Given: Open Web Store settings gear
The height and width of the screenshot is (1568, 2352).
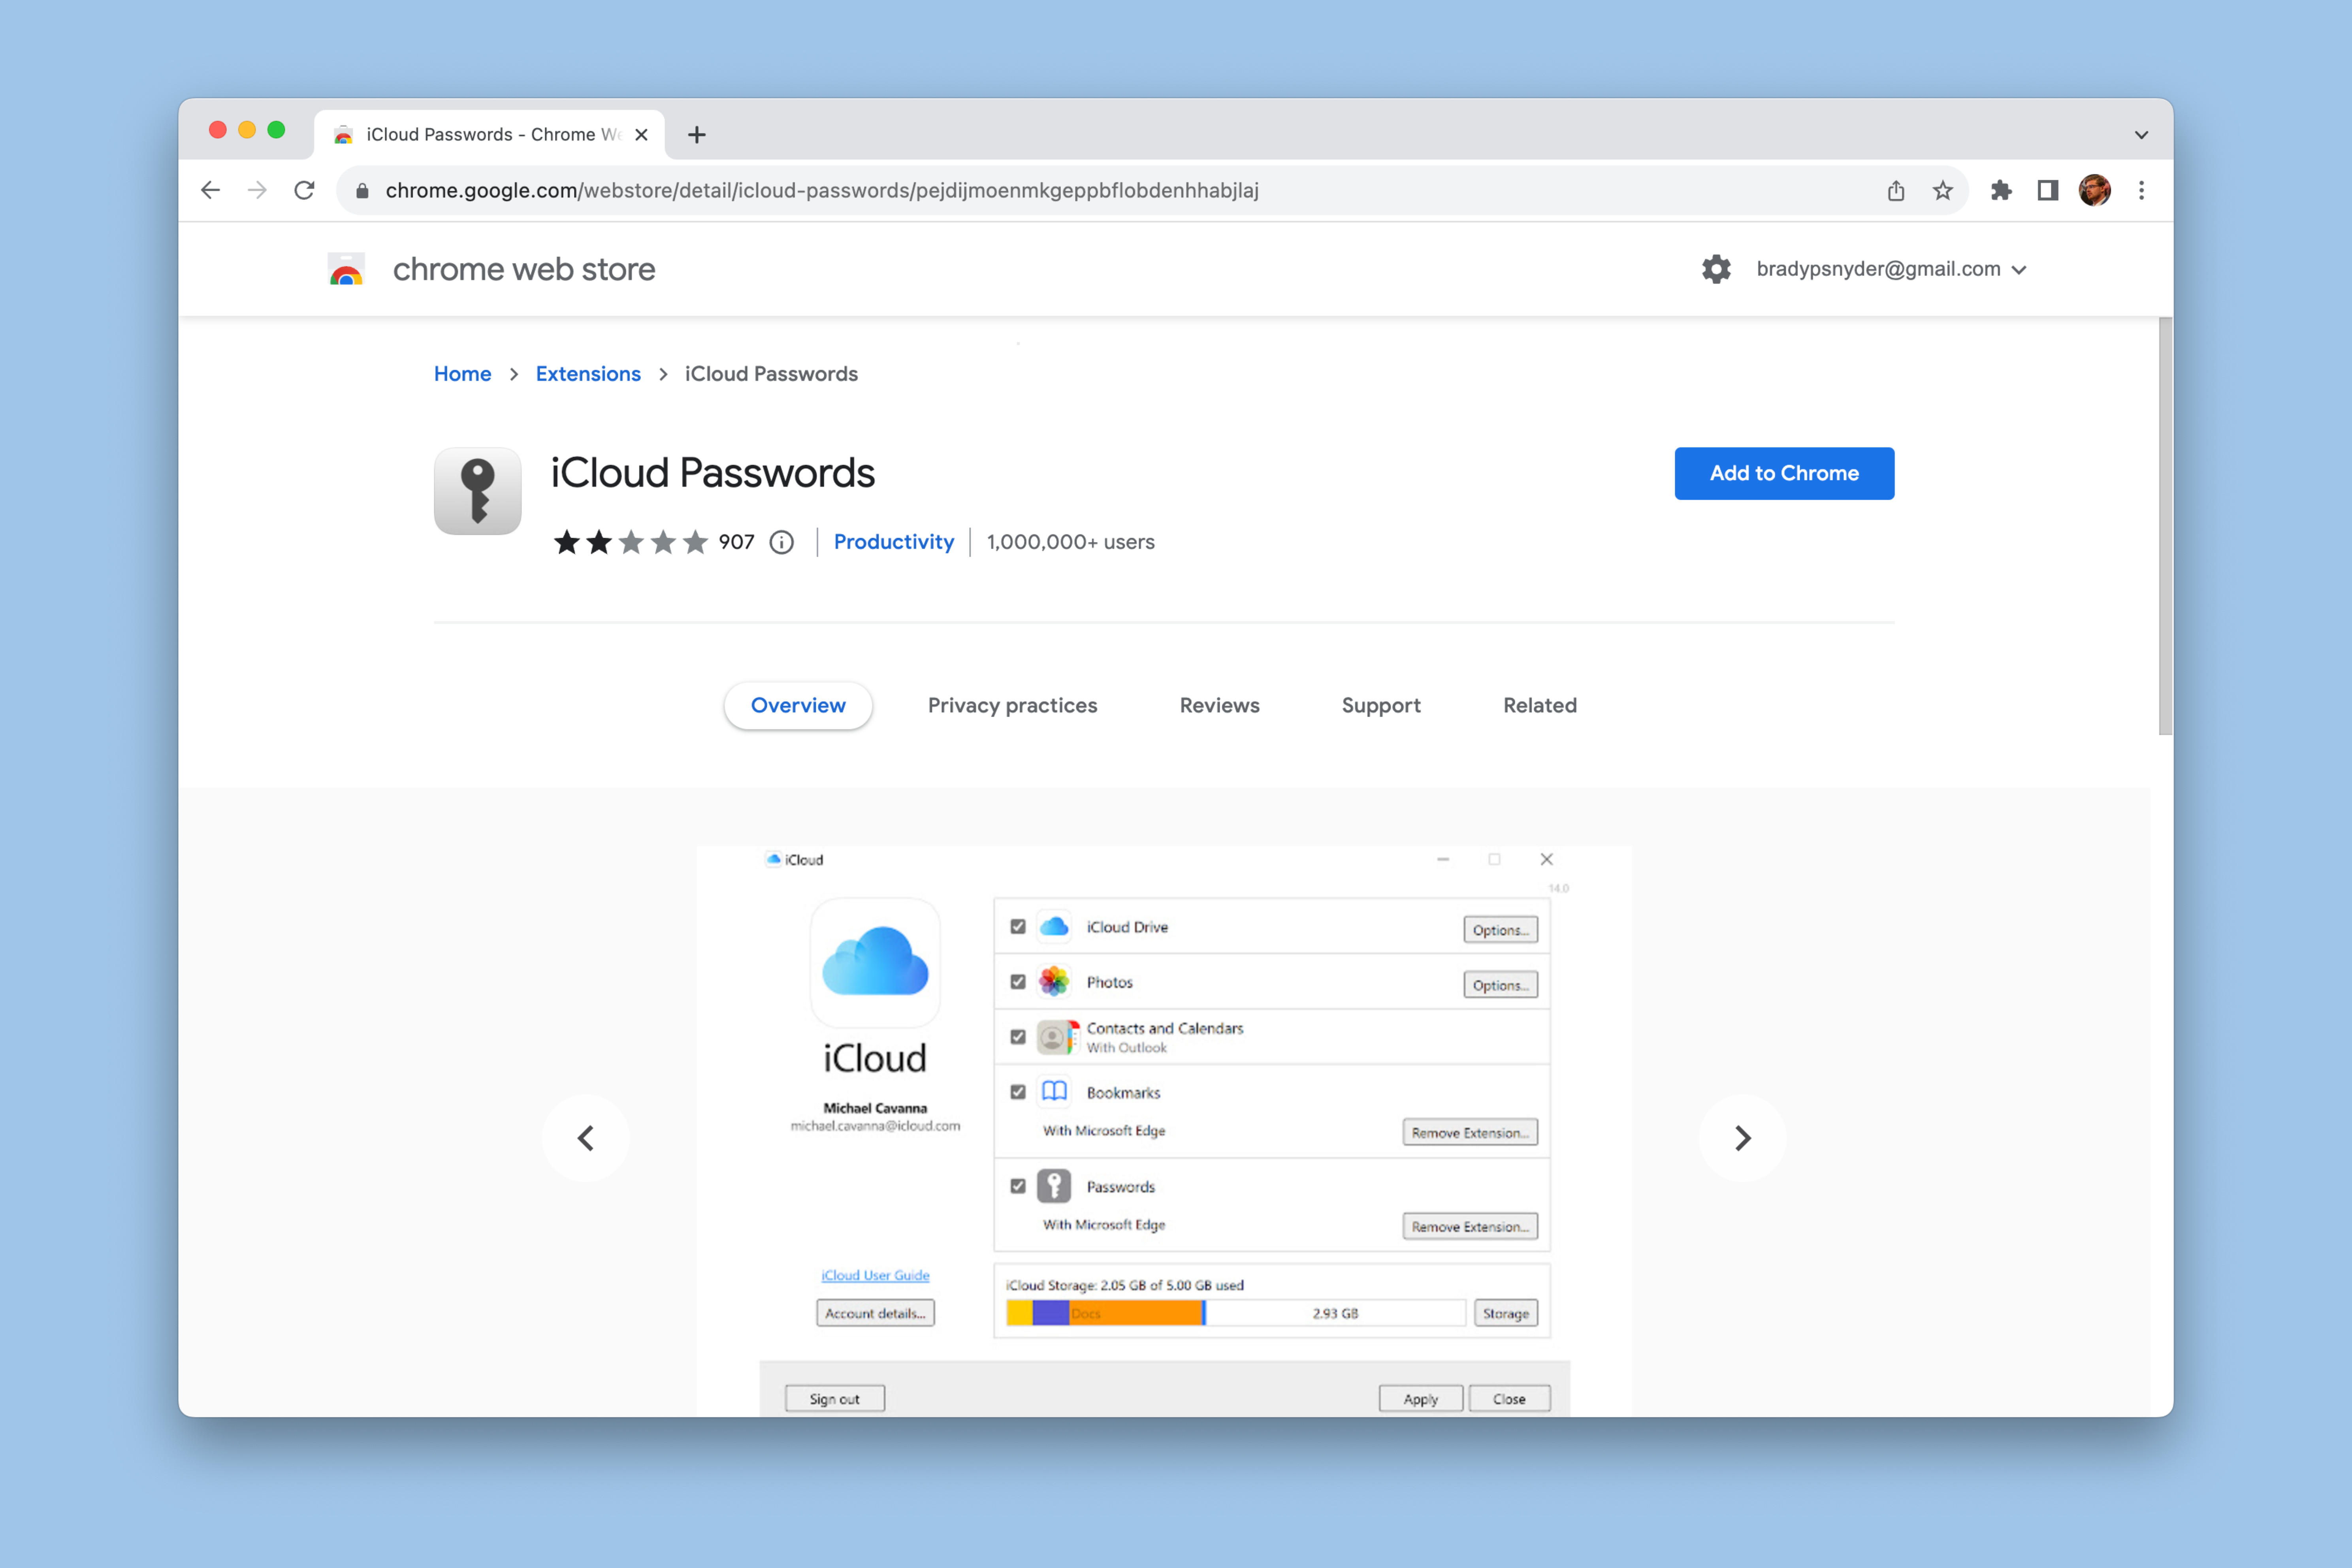Looking at the screenshot, I should tap(1716, 269).
